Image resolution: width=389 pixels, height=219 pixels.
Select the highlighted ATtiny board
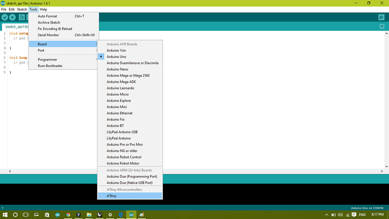(x=130, y=195)
